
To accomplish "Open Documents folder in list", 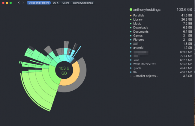I will click(140, 31).
